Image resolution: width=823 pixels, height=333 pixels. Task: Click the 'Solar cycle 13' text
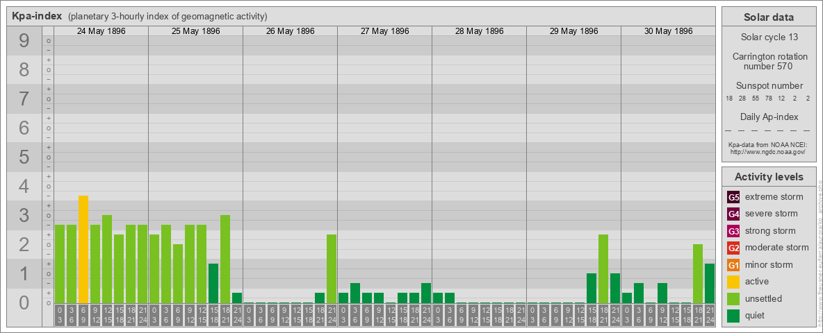pos(768,37)
